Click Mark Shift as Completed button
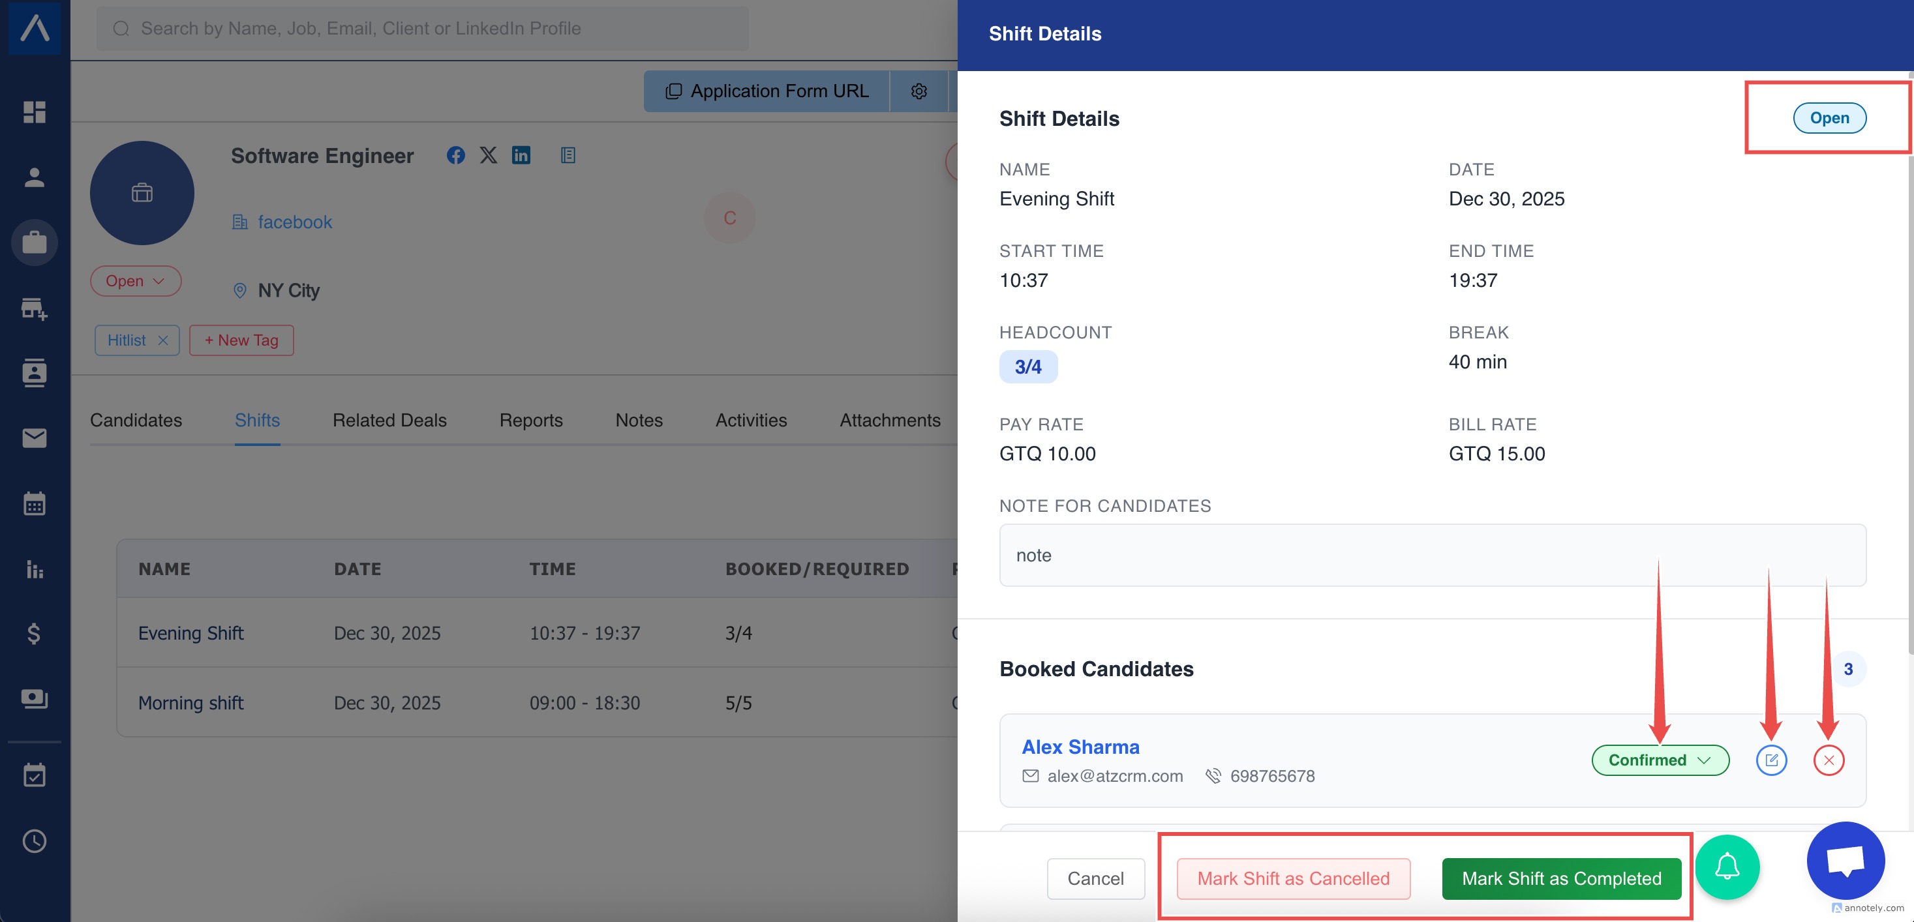The height and width of the screenshot is (922, 1914). click(1560, 878)
